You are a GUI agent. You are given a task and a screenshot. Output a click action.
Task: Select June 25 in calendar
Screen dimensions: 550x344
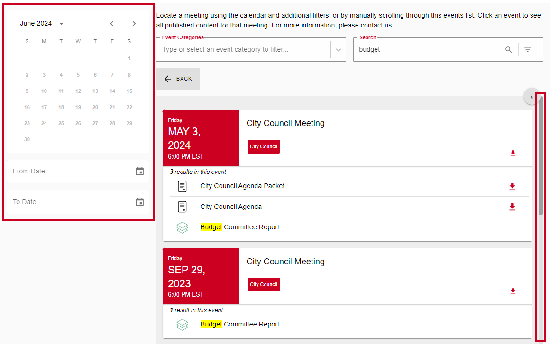[x=61, y=124]
